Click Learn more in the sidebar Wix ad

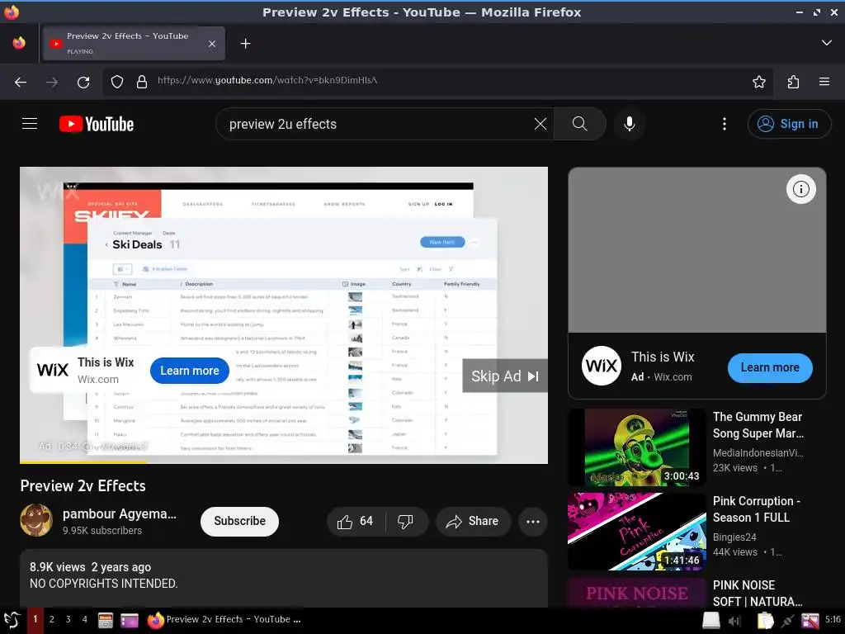[770, 367]
